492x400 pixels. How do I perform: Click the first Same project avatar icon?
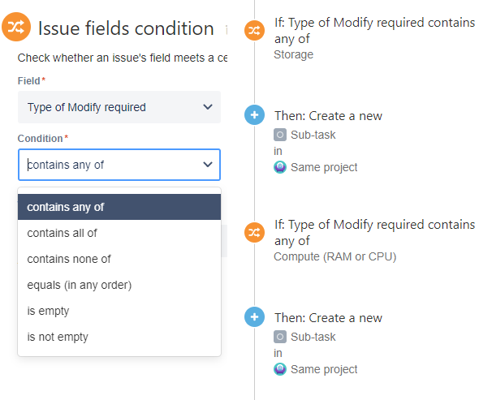[280, 167]
